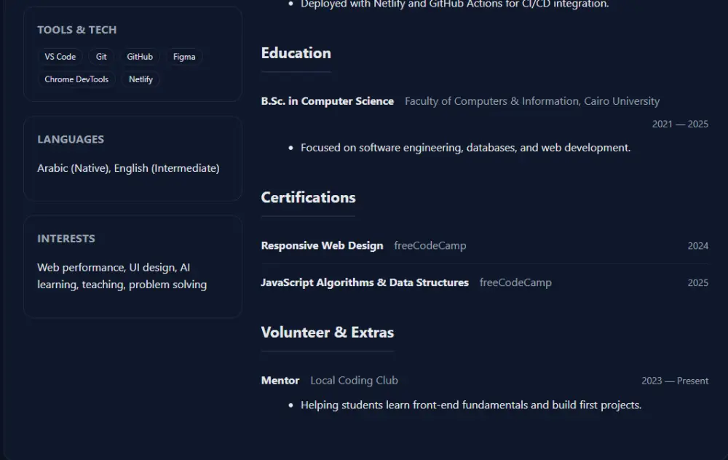Select the Chrome DevTools tag
728x460 pixels.
click(76, 79)
